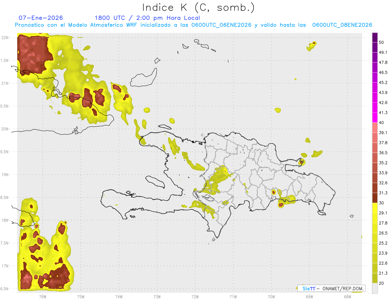Click the colorbar value '42.6'

tap(383, 103)
